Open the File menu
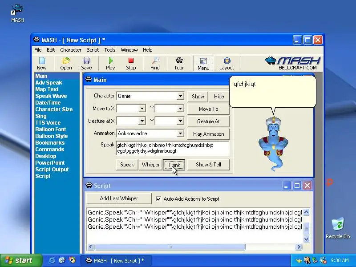Viewport: 356px width, 267px height. 38,50
